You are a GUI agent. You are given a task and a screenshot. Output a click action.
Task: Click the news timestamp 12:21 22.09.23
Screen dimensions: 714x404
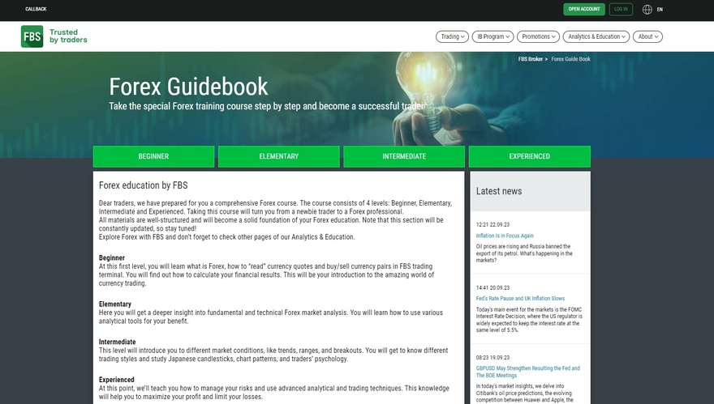click(492, 224)
